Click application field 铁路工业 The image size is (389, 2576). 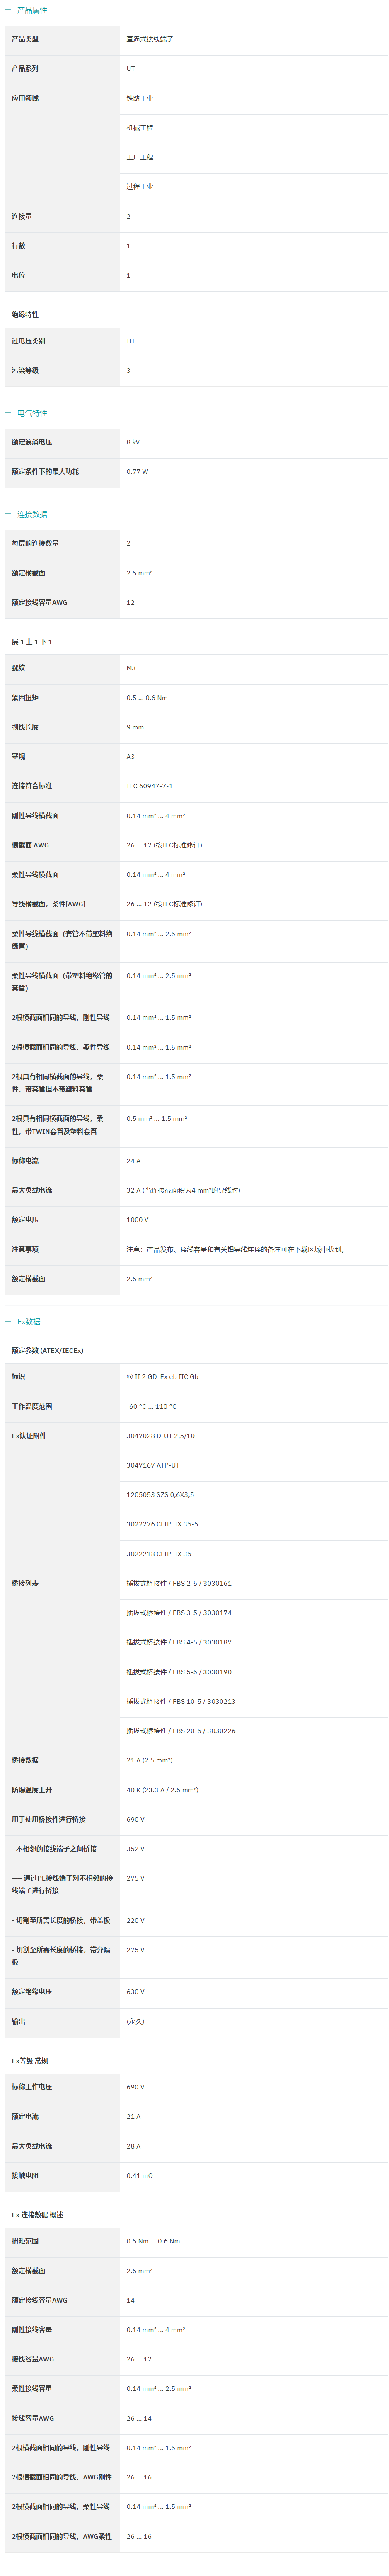pos(140,98)
